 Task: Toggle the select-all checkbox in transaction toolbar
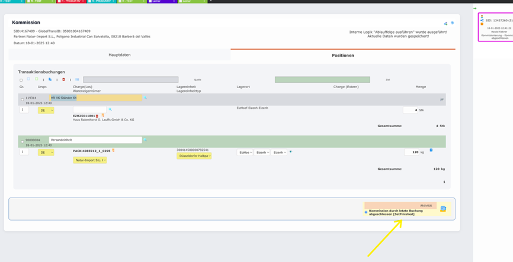(21, 80)
